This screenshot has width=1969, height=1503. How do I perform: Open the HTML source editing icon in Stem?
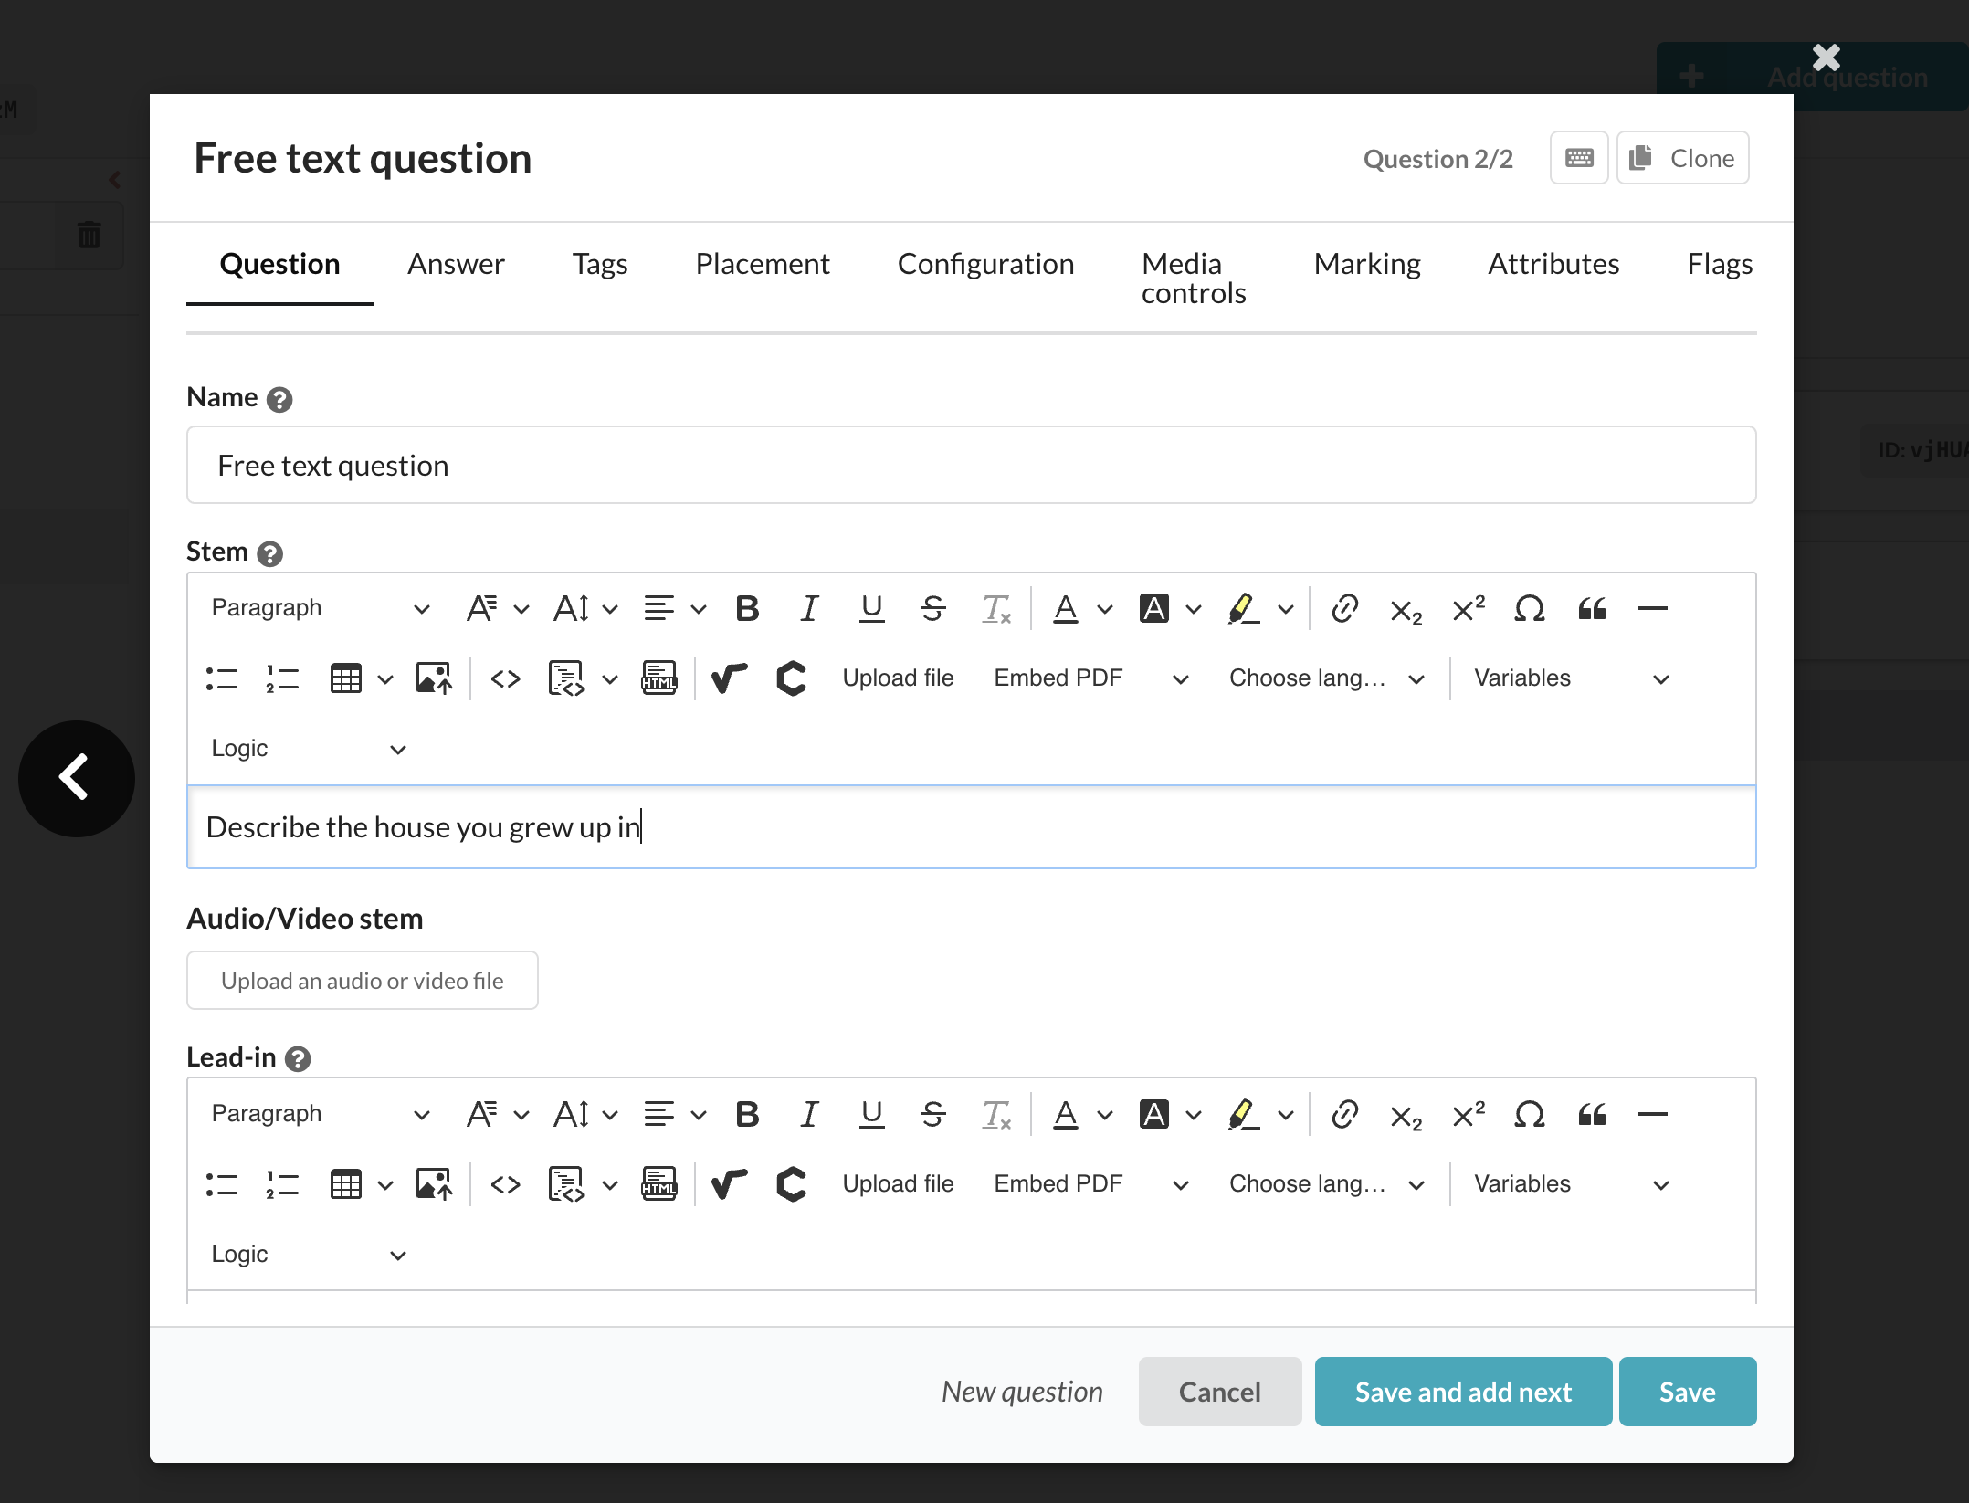(658, 678)
